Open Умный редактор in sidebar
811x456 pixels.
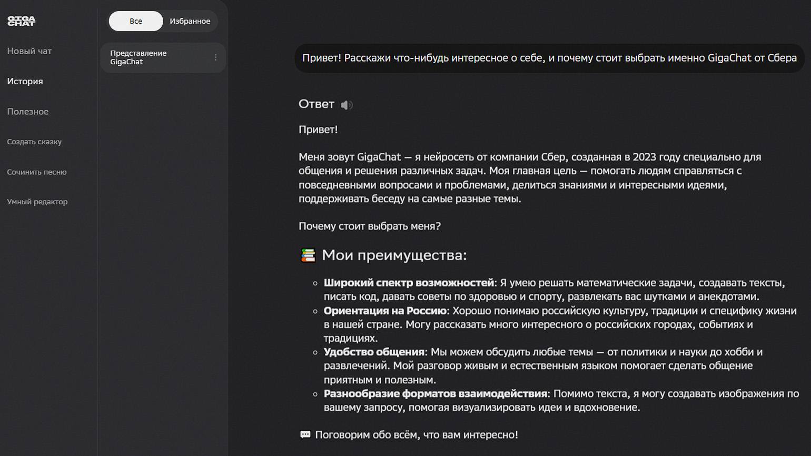[x=37, y=202]
